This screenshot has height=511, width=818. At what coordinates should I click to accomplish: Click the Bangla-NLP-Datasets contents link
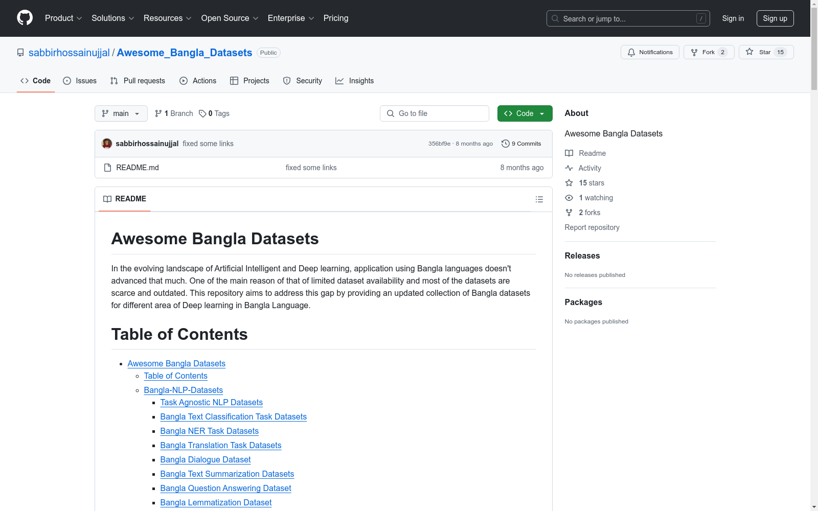[184, 390]
